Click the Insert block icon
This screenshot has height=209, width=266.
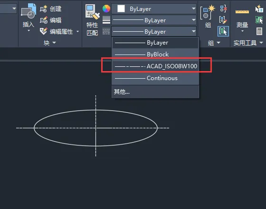[28, 11]
